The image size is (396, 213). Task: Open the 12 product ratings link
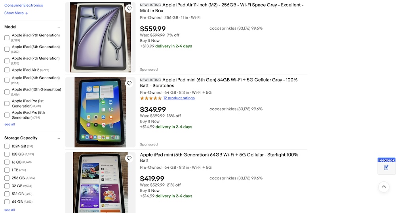pos(179,98)
